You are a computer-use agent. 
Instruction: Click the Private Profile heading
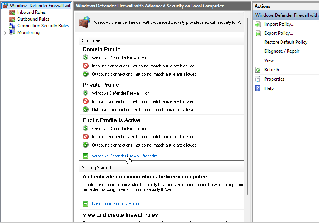coord(101,85)
